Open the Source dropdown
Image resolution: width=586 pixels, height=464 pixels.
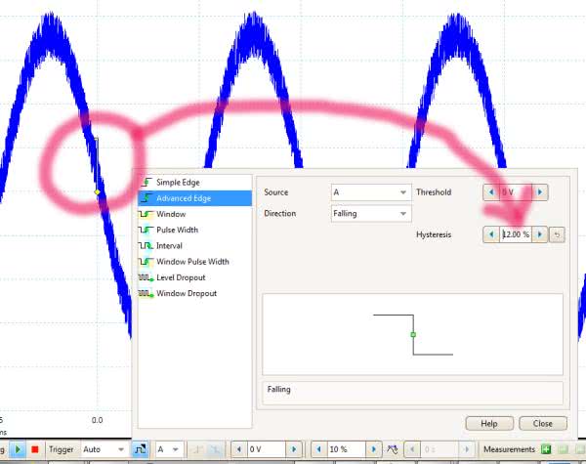[x=370, y=192]
